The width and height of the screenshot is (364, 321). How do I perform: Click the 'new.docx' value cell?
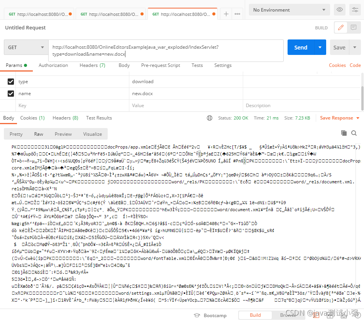(186, 94)
